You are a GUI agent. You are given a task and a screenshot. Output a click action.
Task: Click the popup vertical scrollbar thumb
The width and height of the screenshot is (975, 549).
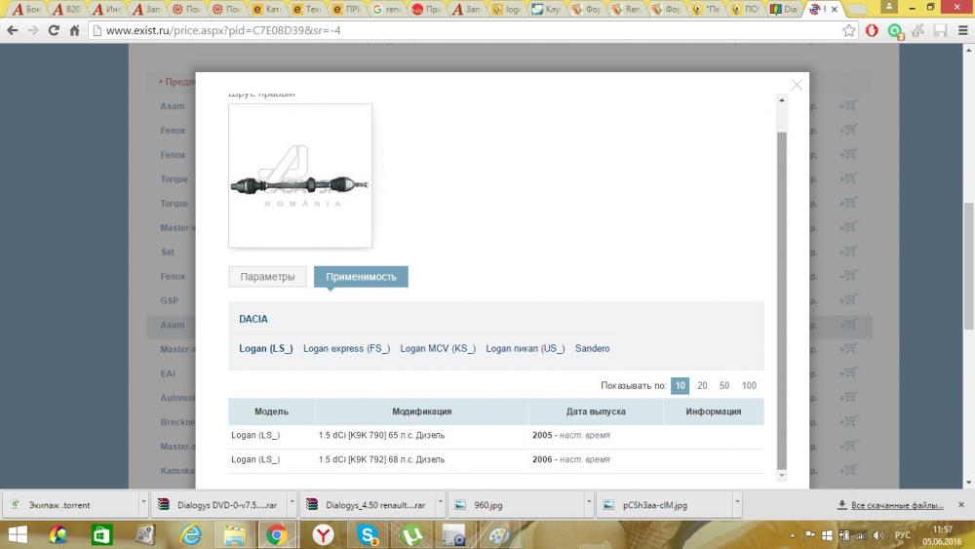coord(782,300)
